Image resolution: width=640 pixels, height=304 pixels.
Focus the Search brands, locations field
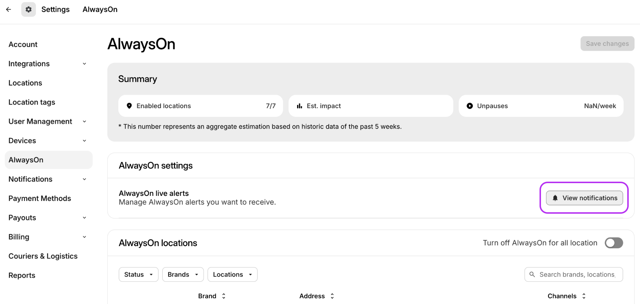[x=577, y=275]
